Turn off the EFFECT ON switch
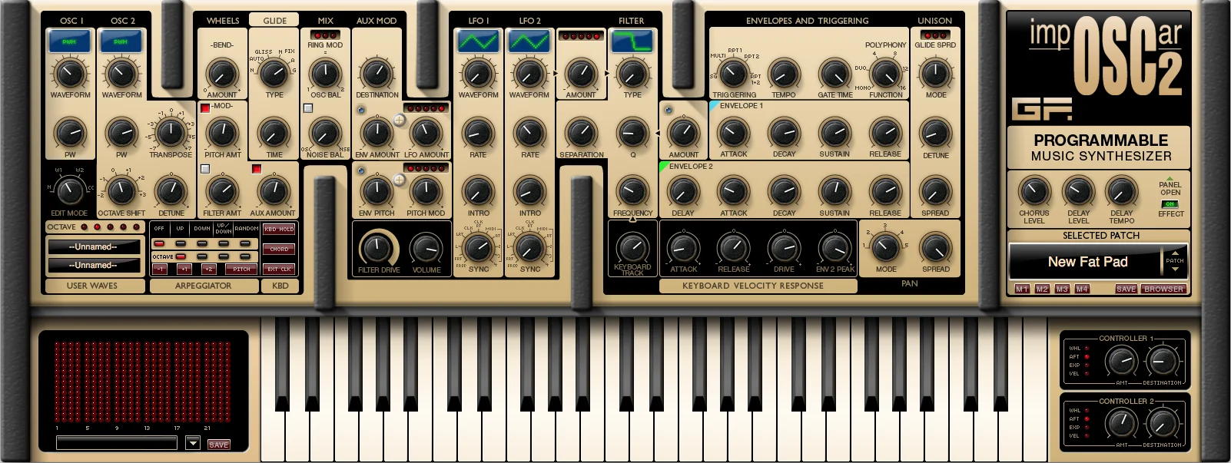Image resolution: width=1231 pixels, height=463 pixels. pos(1170,204)
